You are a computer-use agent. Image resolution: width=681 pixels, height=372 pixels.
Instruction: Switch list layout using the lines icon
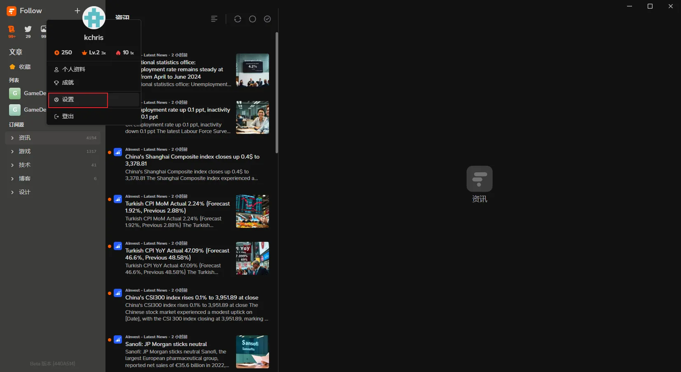(214, 19)
